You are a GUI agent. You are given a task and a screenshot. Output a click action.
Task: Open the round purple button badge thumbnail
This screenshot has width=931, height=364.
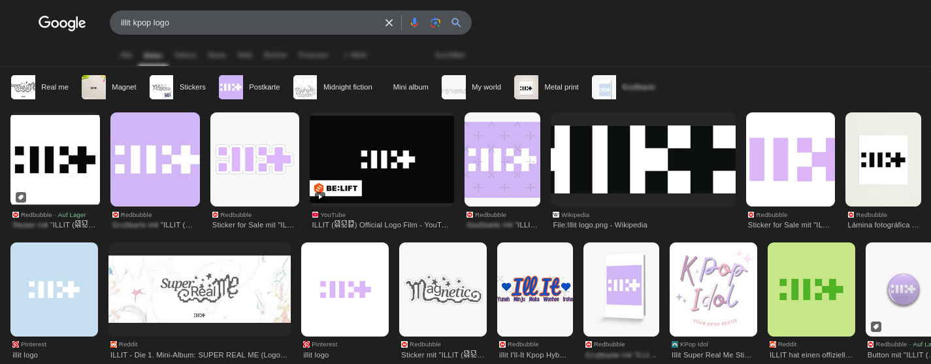coord(898,290)
